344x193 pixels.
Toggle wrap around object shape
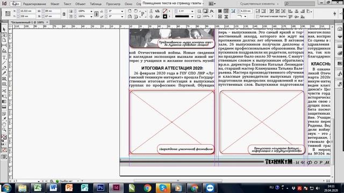[220, 17]
